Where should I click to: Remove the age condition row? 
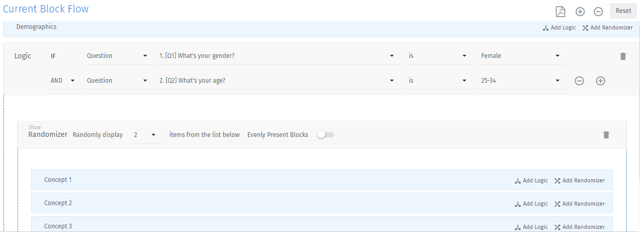(x=579, y=81)
